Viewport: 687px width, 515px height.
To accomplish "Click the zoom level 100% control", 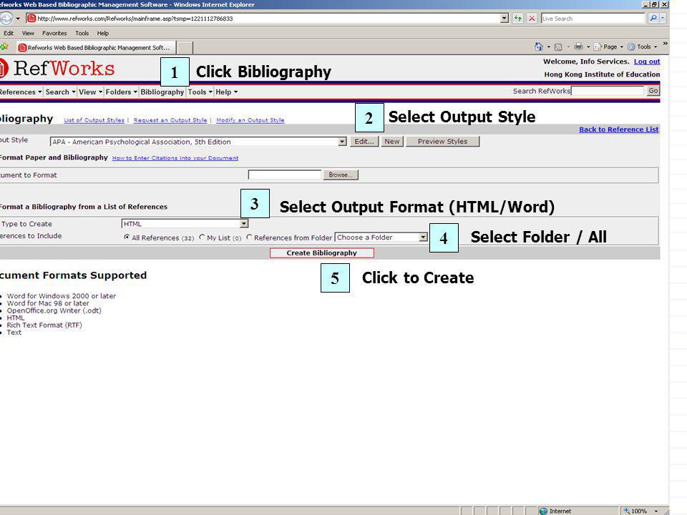I will tap(641, 511).
